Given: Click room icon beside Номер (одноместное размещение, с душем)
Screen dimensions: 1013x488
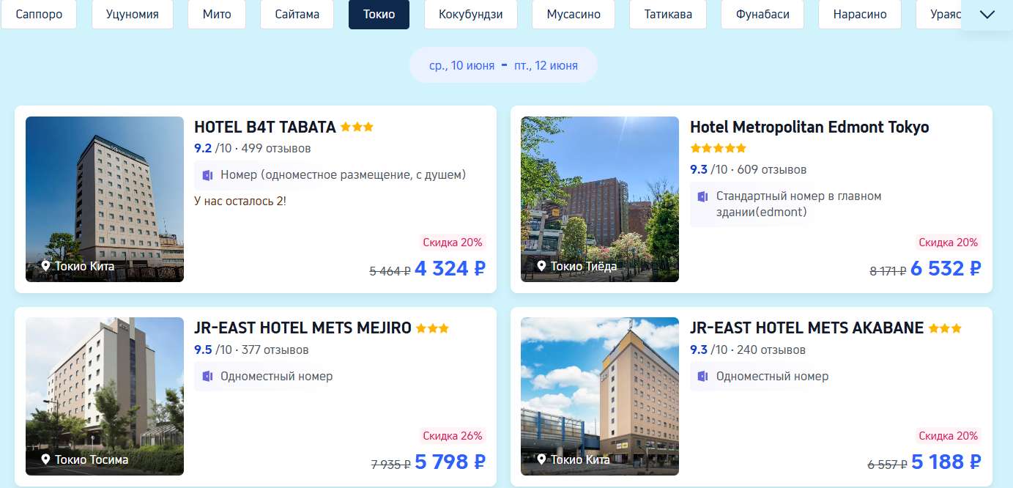Looking at the screenshot, I should (207, 175).
